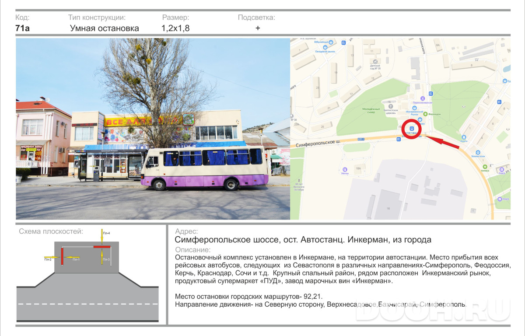525x336 pixels.
Task: Click the plus sign under Подсветка
Action: click(258, 28)
